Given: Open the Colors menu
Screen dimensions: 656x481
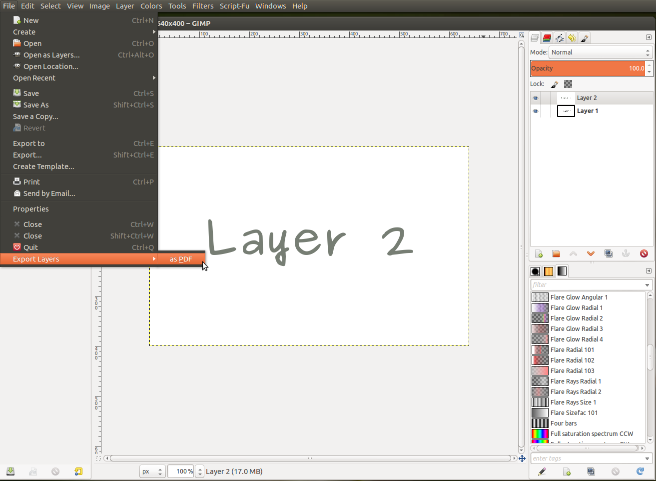Looking at the screenshot, I should point(151,6).
